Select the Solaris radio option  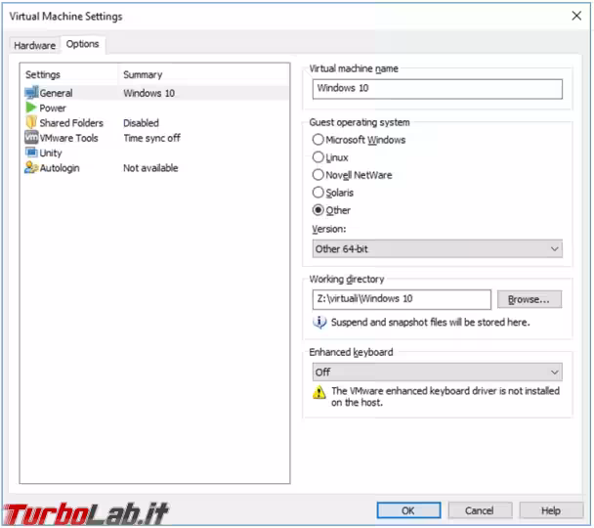(318, 193)
